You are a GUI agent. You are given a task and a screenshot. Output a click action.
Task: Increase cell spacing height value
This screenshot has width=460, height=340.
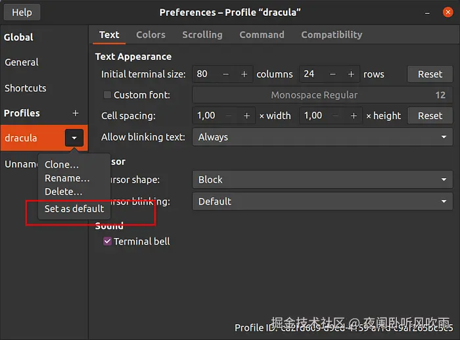point(354,116)
